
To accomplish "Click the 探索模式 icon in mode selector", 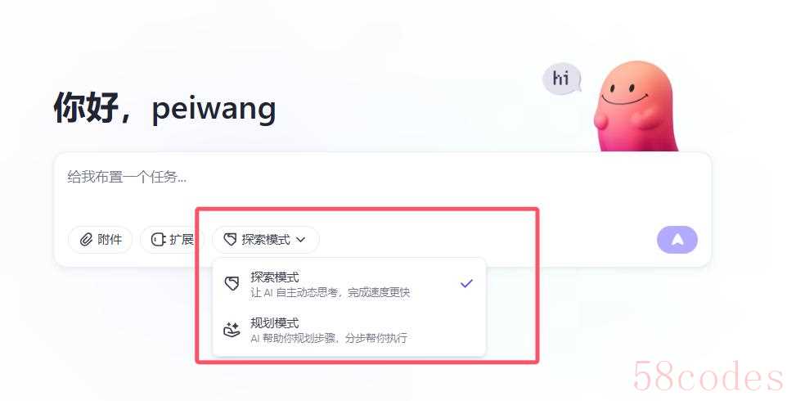I will (x=231, y=240).
